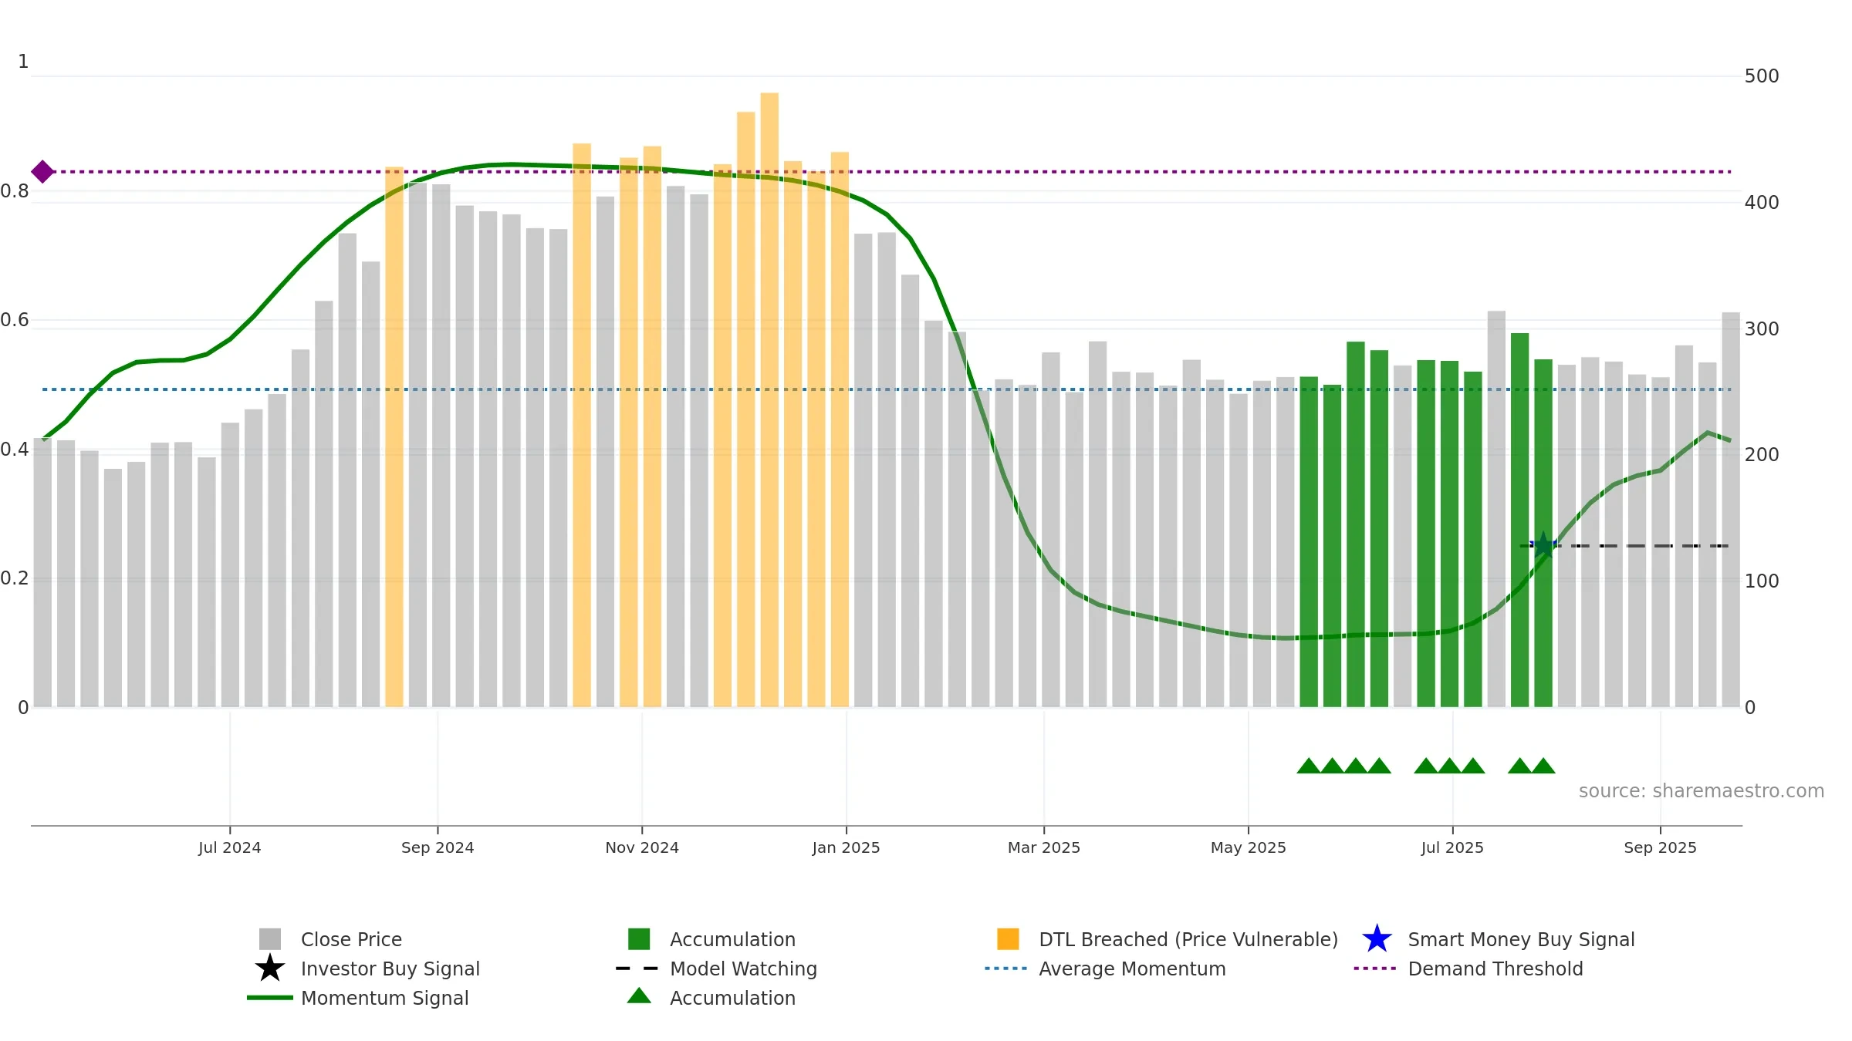Click the source: sharemaestro.com text
The width and height of the screenshot is (1852, 1041).
[x=1701, y=790]
